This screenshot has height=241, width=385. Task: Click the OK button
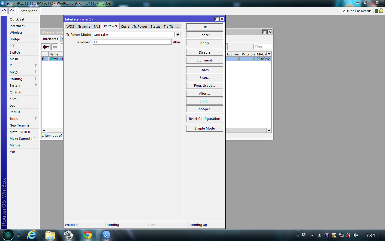click(x=205, y=27)
